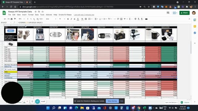Insert a link

point(115,19)
